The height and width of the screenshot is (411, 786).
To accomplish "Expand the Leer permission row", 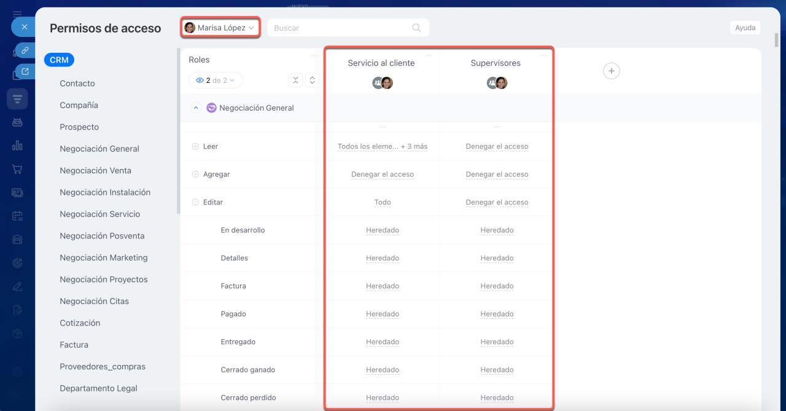I will (x=195, y=147).
